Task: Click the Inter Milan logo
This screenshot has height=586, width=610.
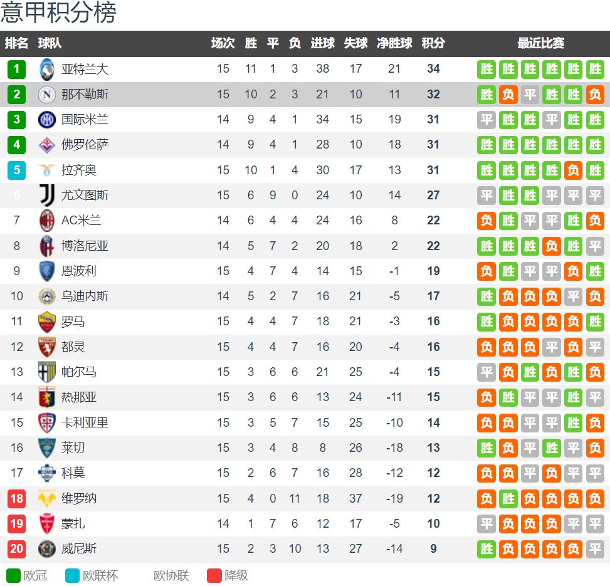Action: coord(47,120)
